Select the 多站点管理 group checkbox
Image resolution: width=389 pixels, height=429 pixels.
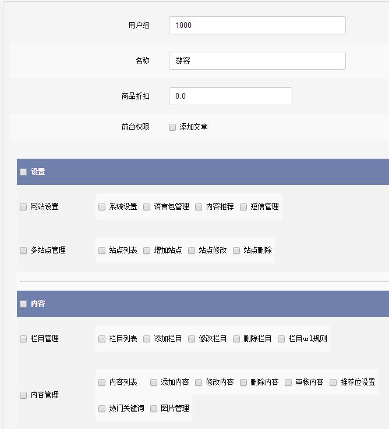pyautogui.click(x=23, y=251)
